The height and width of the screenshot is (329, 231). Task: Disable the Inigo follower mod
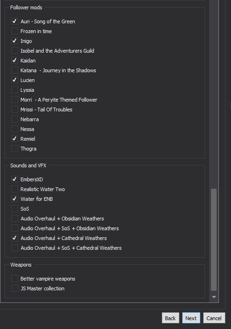(x=14, y=41)
